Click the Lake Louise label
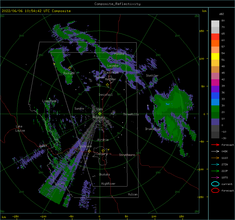 pyautogui.click(x=20, y=128)
